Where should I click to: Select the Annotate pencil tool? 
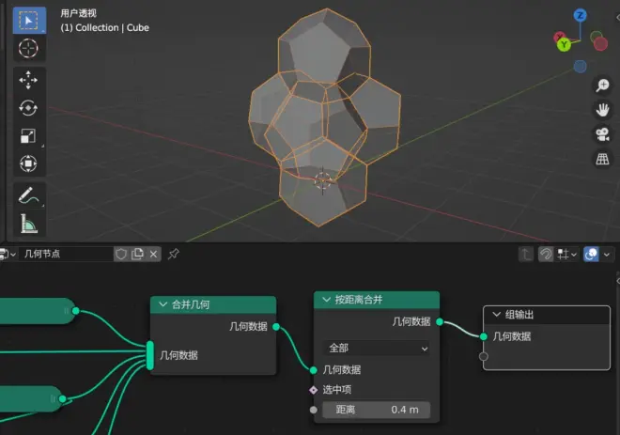click(x=28, y=195)
